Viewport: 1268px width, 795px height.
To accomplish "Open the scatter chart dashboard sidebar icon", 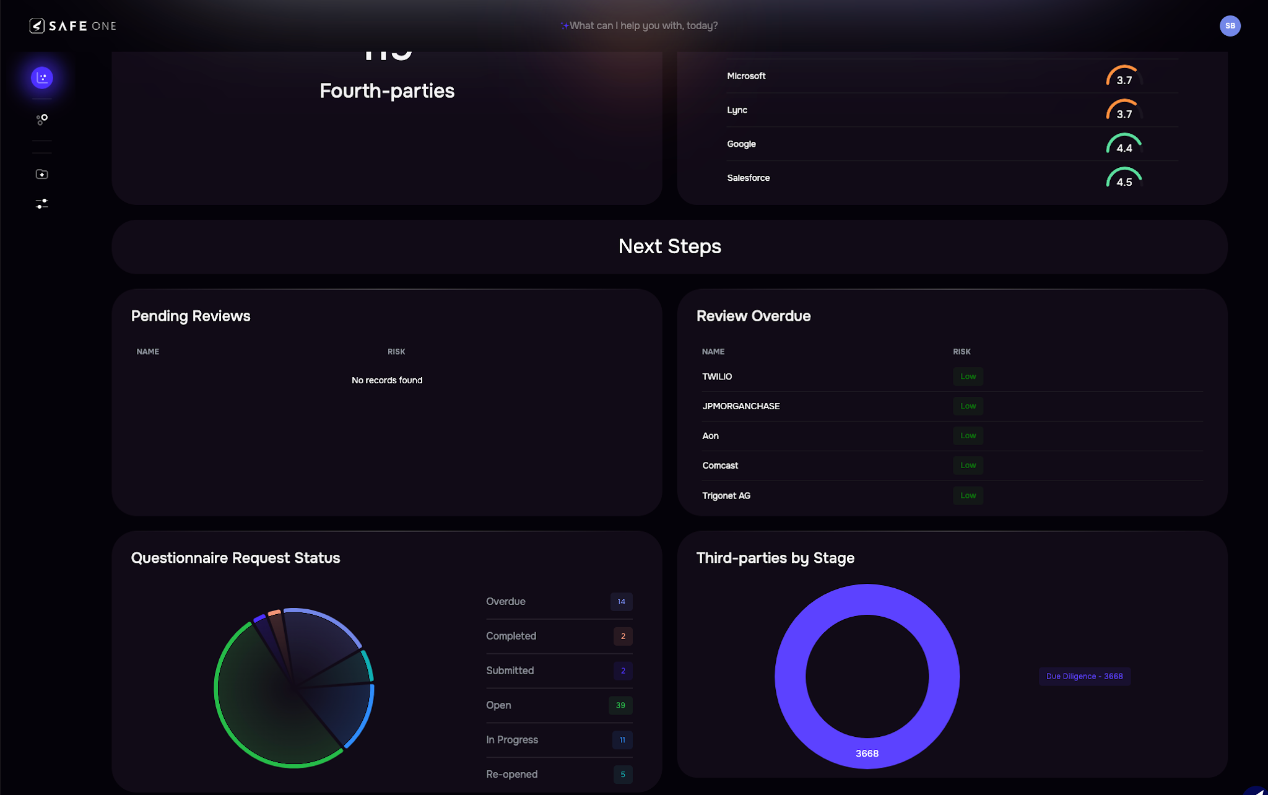I will [x=42, y=77].
